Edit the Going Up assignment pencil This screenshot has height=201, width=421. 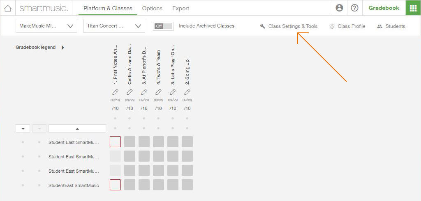tap(187, 92)
